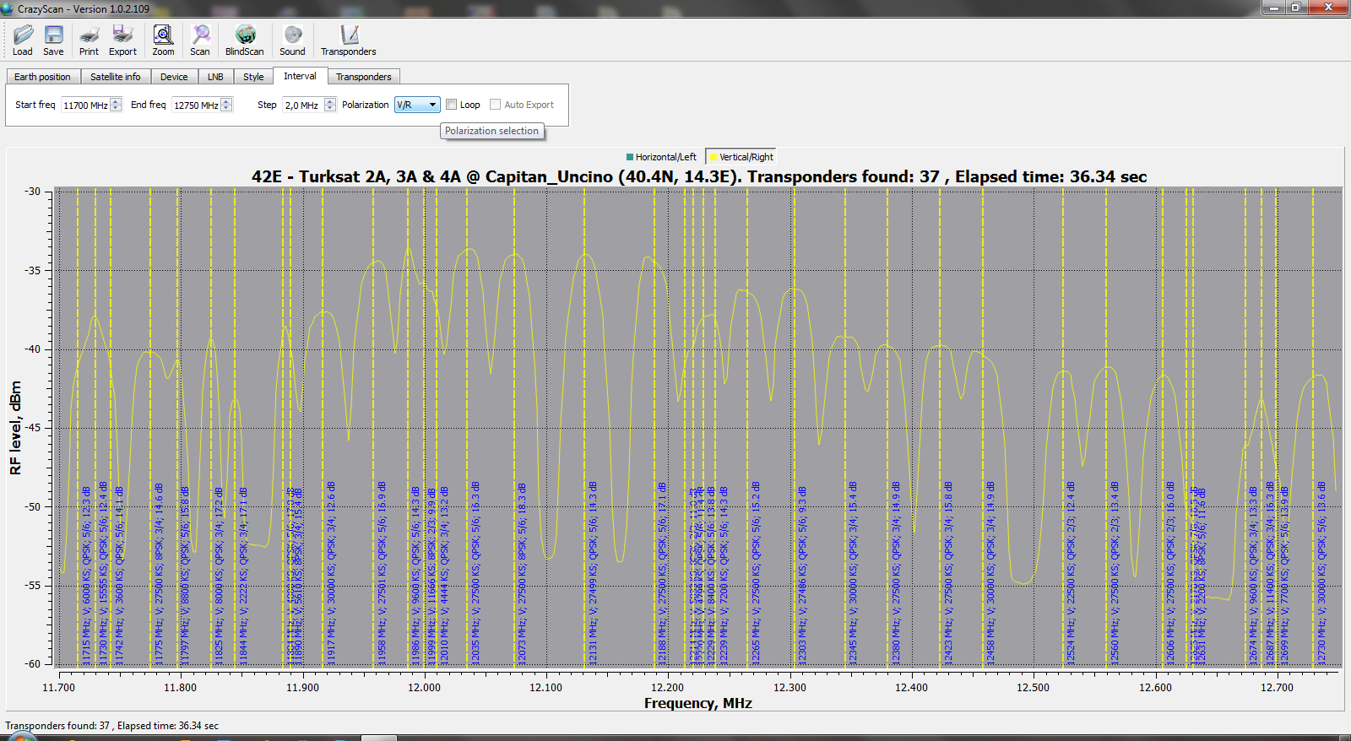Tick the Auto Export checkbox
1351x741 pixels.
pyautogui.click(x=496, y=105)
